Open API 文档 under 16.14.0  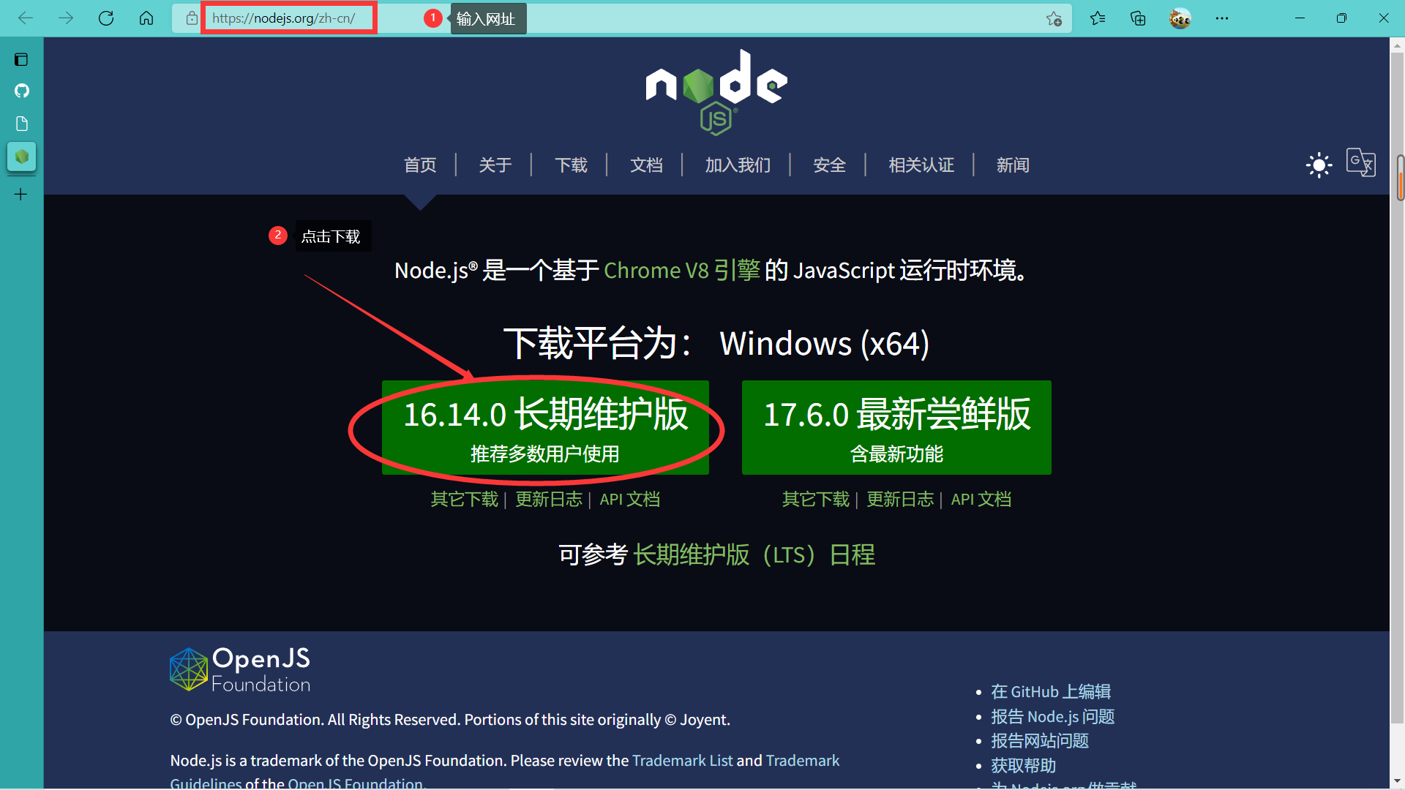pyautogui.click(x=630, y=500)
